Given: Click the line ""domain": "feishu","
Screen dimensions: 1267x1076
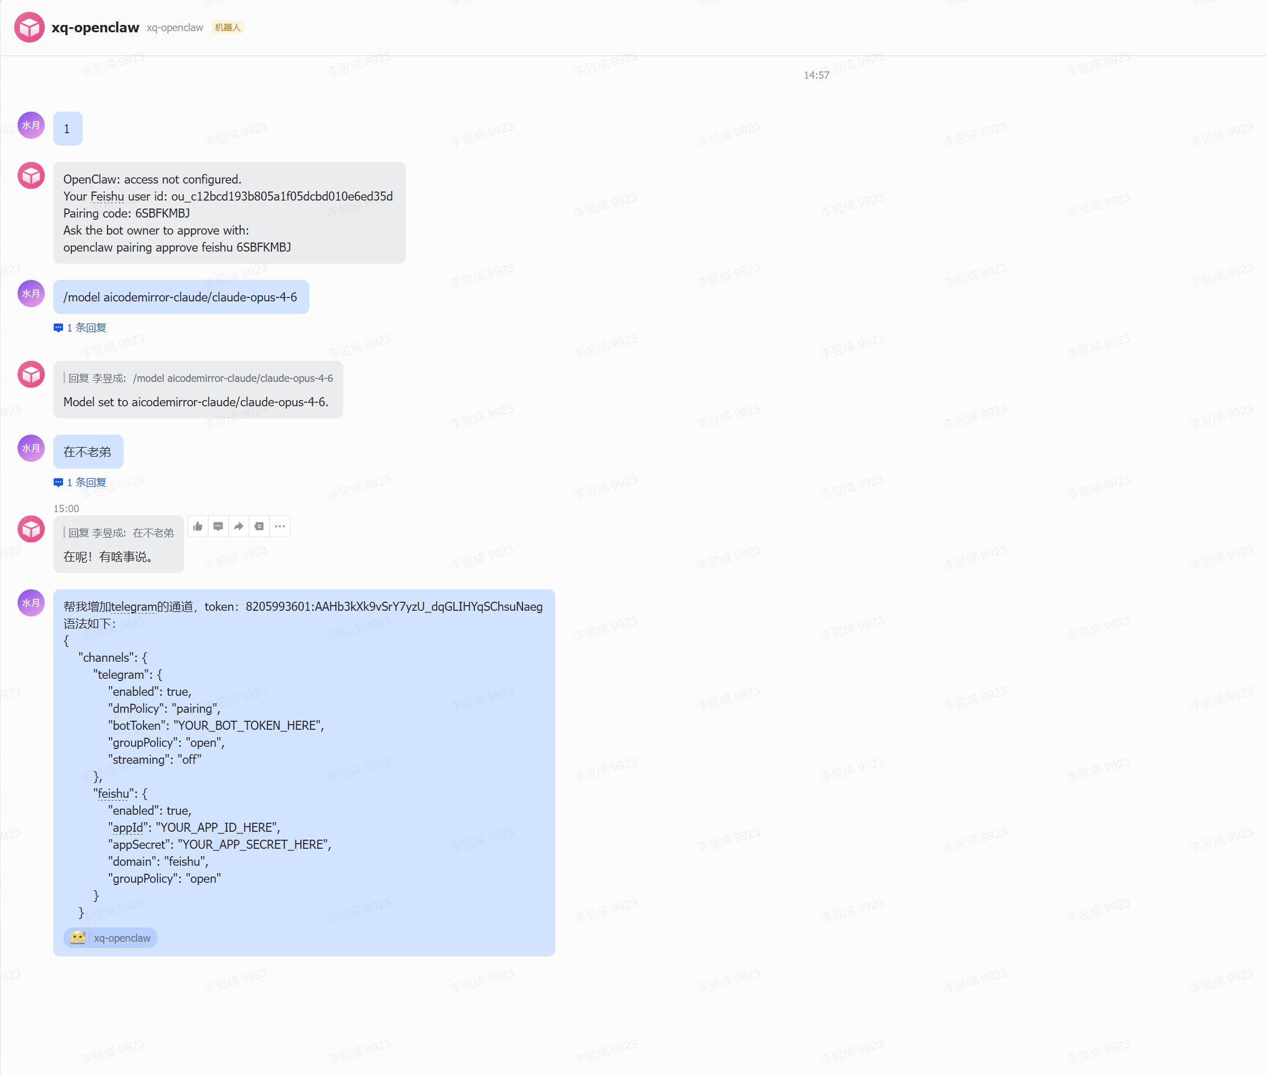Looking at the screenshot, I should click(x=159, y=862).
